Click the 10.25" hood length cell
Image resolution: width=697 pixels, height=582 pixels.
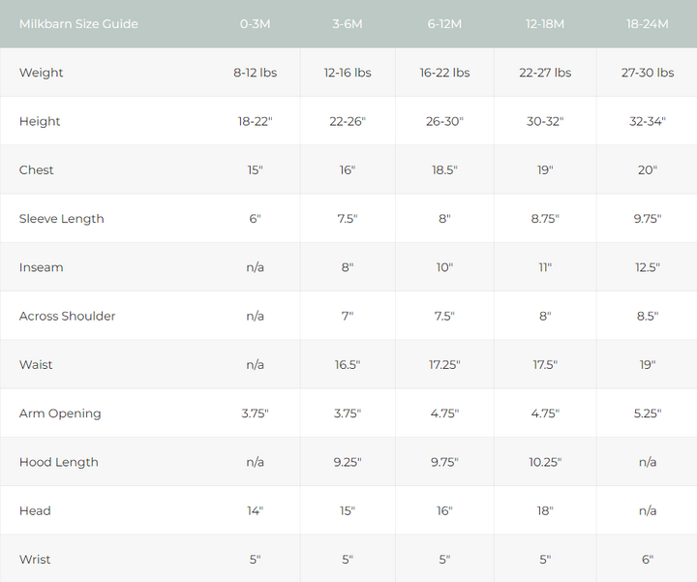(545, 462)
